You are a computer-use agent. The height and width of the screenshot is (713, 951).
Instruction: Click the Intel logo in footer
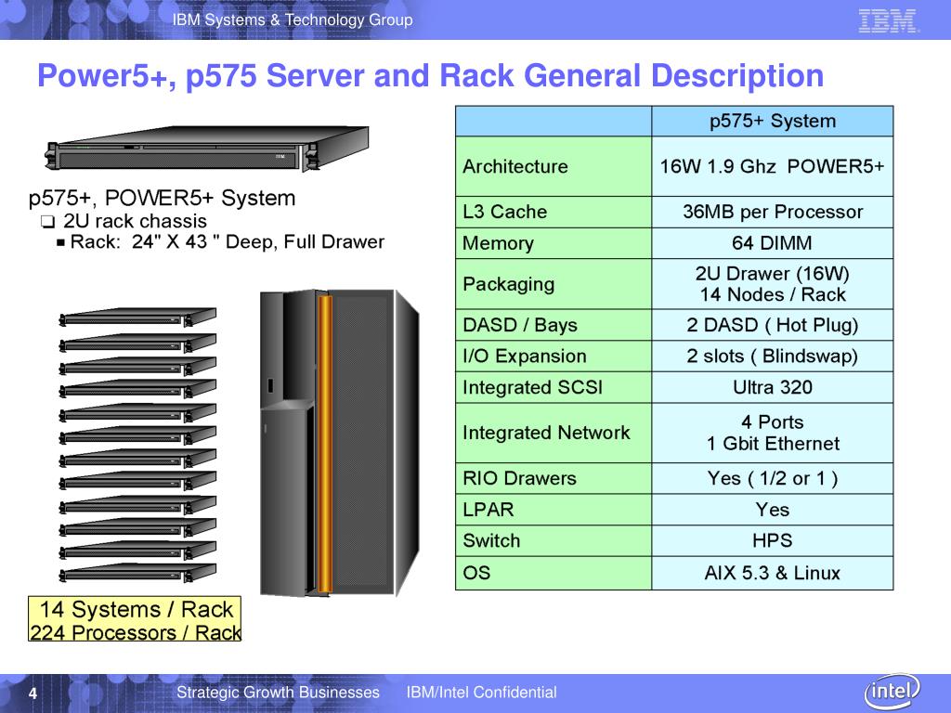tap(892, 691)
